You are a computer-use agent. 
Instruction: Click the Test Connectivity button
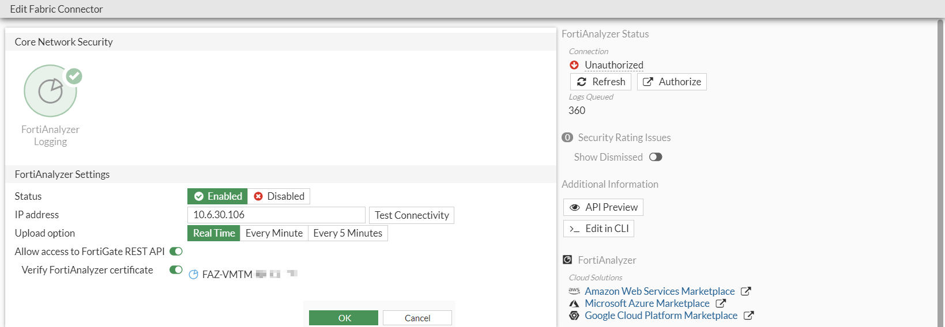[412, 215]
